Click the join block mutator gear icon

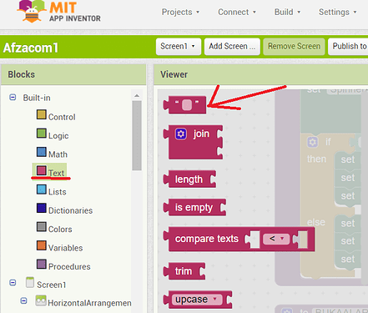pos(181,134)
